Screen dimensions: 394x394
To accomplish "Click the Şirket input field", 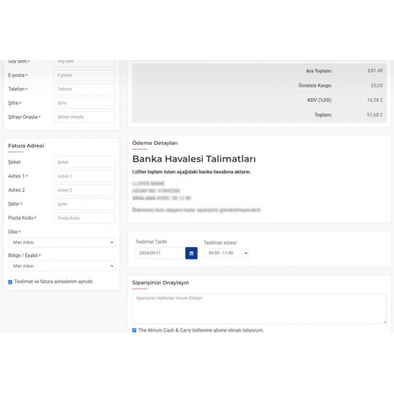I will click(85, 163).
